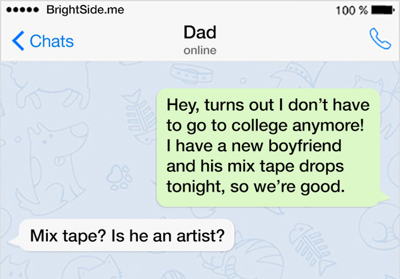Click the BrightSide.me carrier label
400x279 pixels.
85,10
